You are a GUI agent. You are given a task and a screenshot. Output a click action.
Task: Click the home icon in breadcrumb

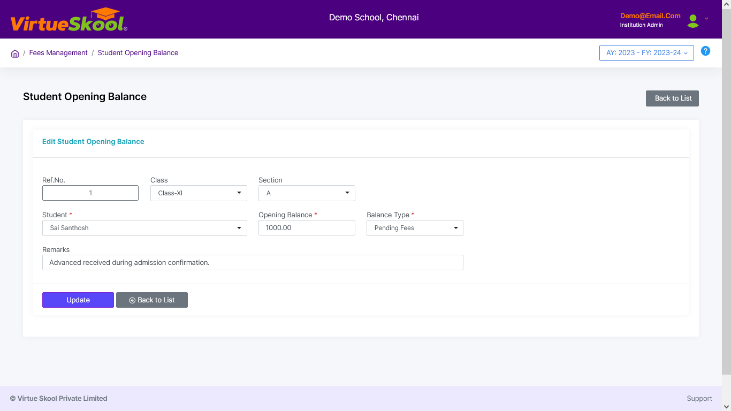click(x=15, y=54)
